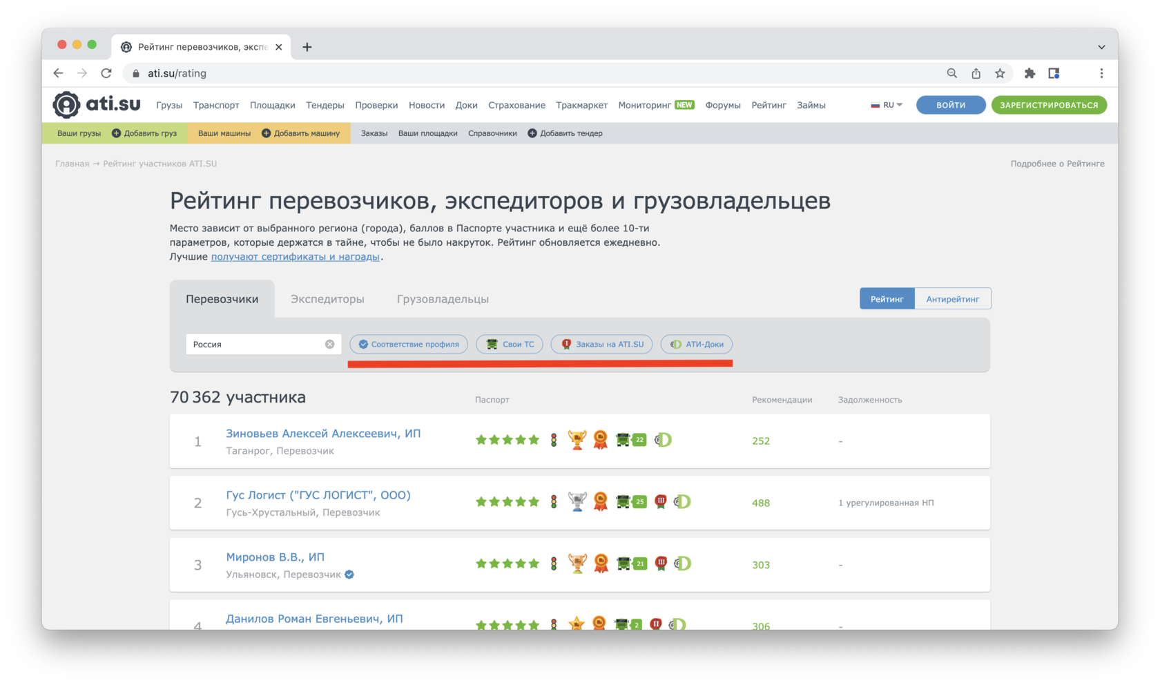Click the zoom magnifier icon in the address bar
The width and height of the screenshot is (1160, 685).
951,73
